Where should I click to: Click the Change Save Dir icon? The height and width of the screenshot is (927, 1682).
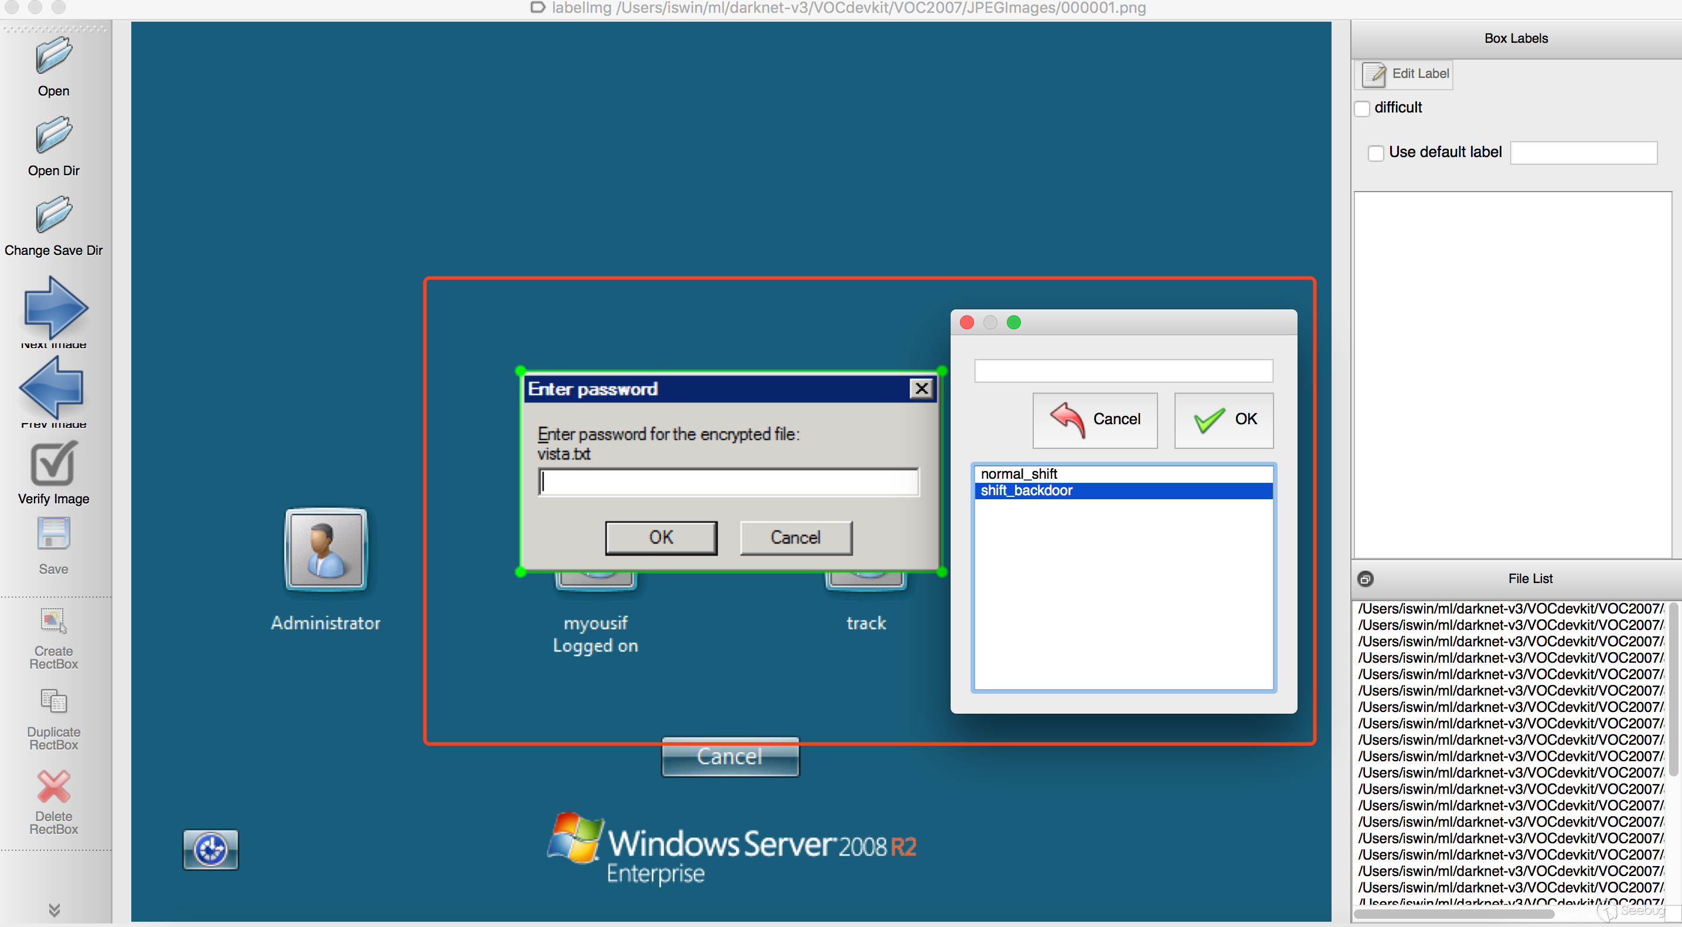click(x=53, y=215)
